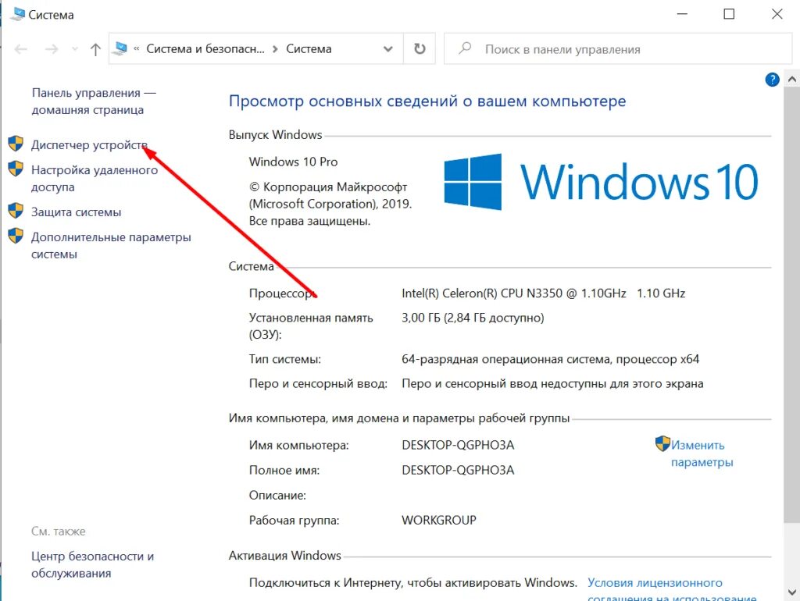Click shield icon beside Диспетчер устройств
Image resolution: width=800 pixels, height=601 pixels.
[x=16, y=144]
